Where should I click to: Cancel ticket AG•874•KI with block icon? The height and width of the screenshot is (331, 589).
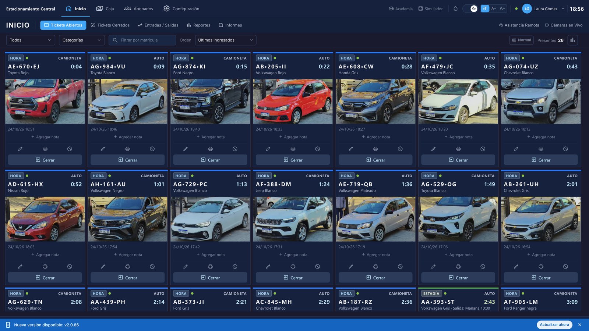[x=235, y=149]
